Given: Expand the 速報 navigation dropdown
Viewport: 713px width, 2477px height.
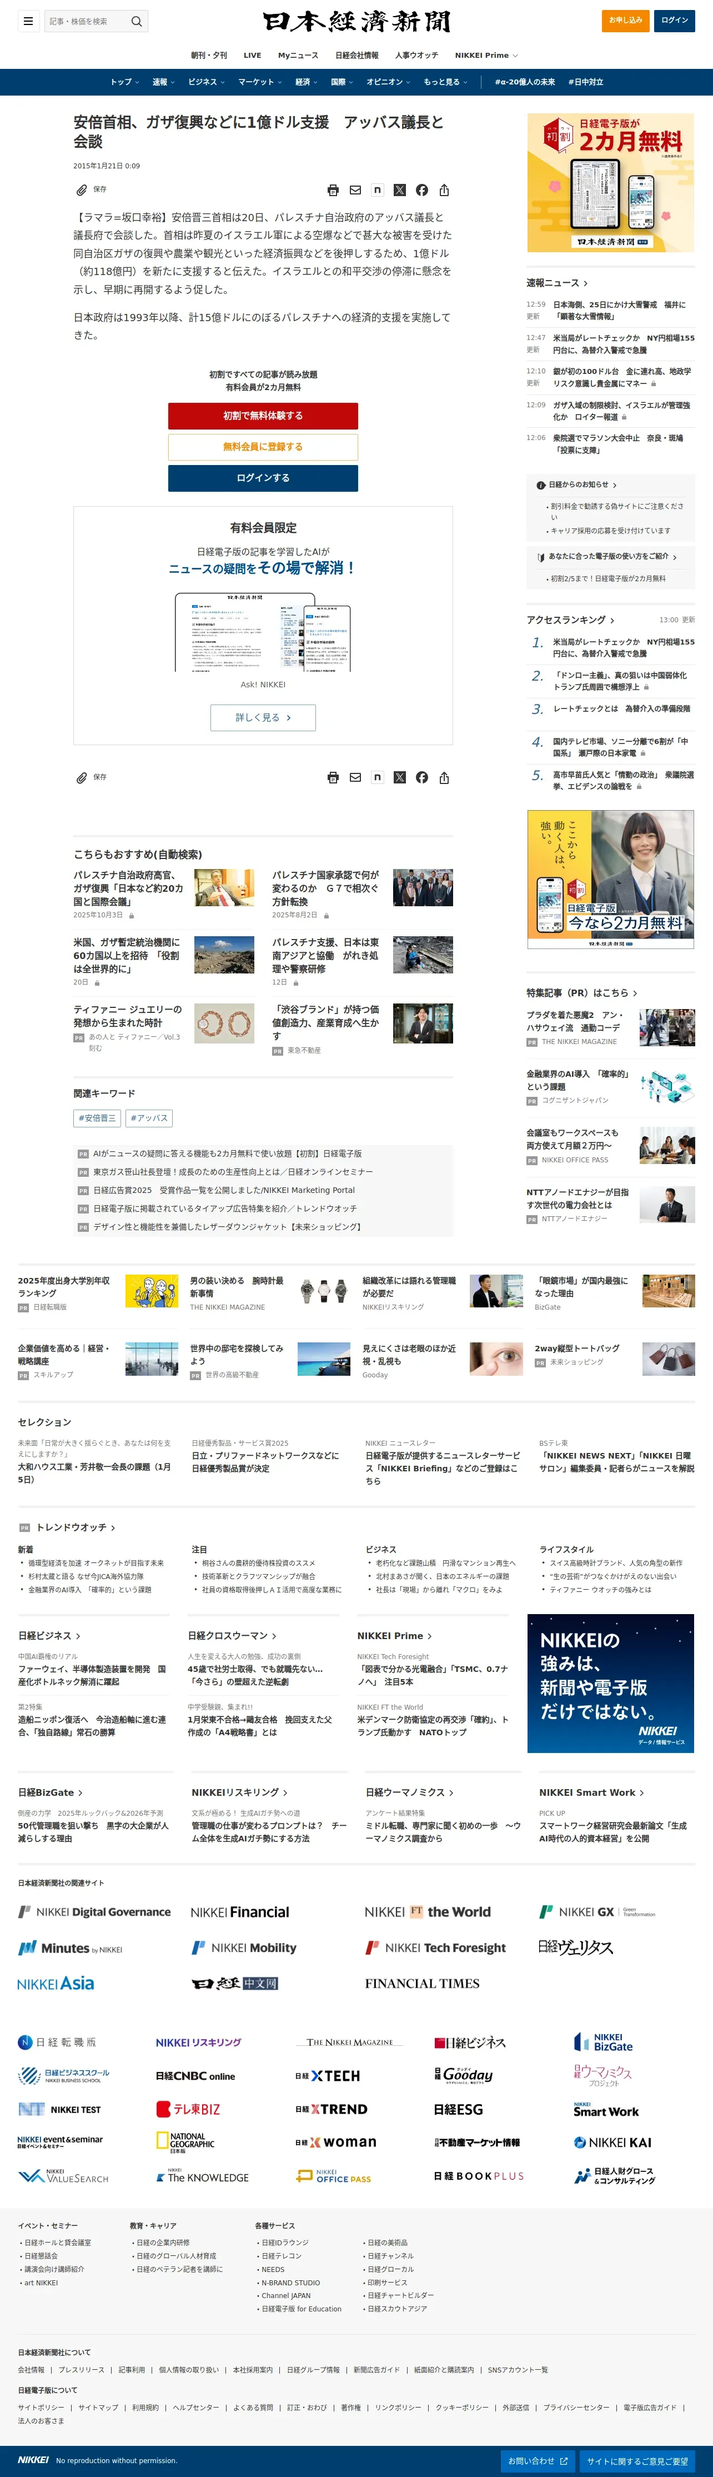Looking at the screenshot, I should pyautogui.click(x=163, y=82).
